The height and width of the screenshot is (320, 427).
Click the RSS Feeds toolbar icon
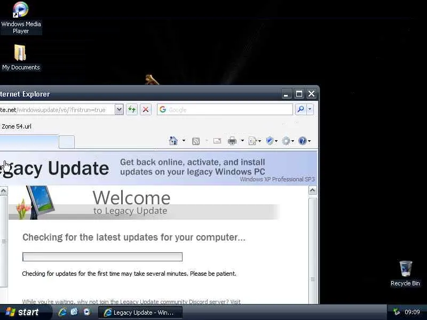196,141
